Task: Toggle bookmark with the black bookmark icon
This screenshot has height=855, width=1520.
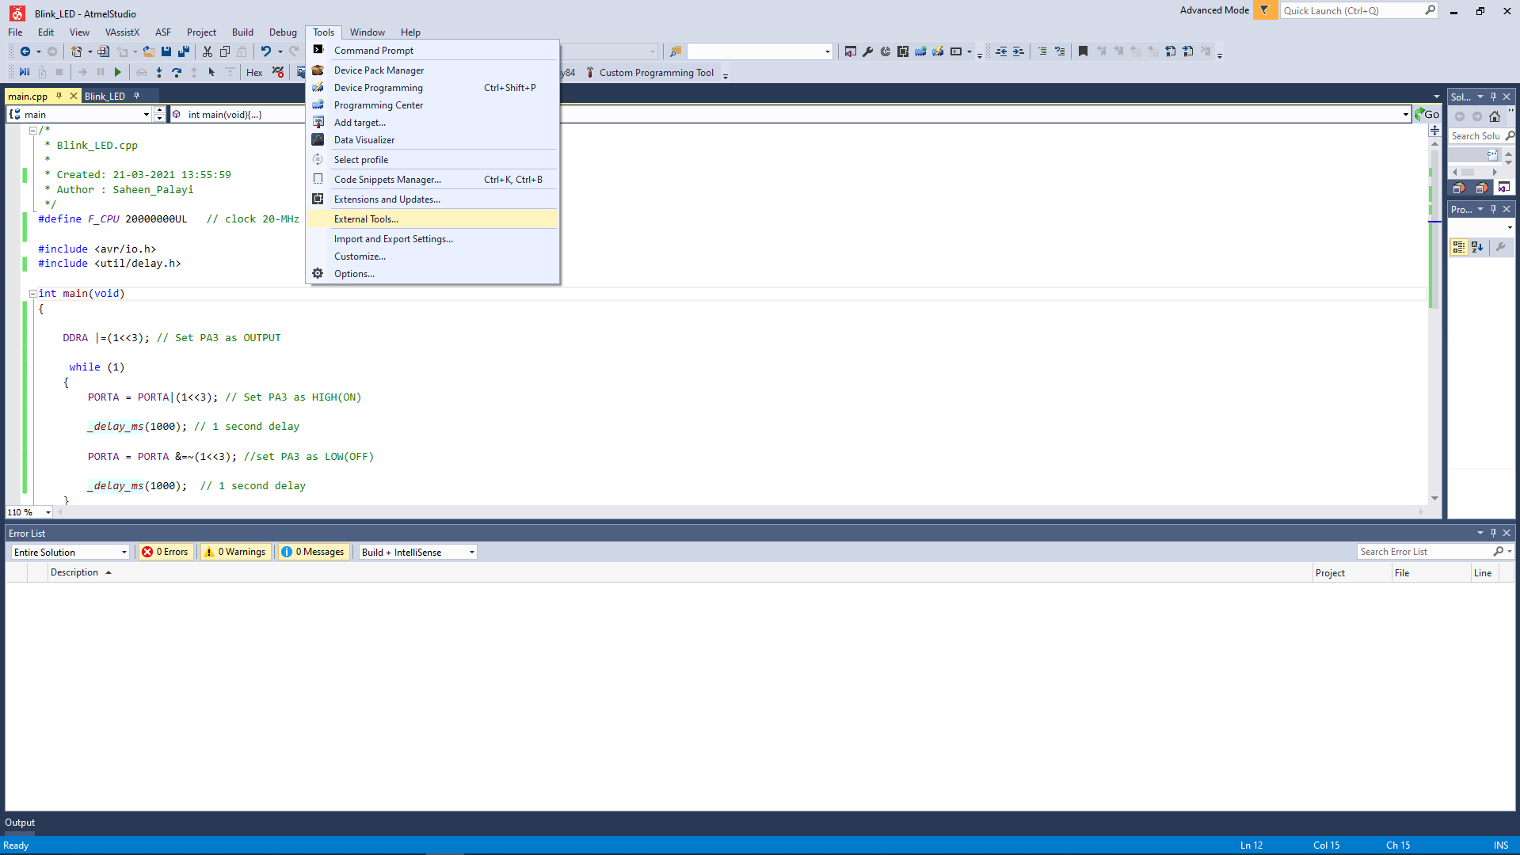Action: pyautogui.click(x=1084, y=51)
